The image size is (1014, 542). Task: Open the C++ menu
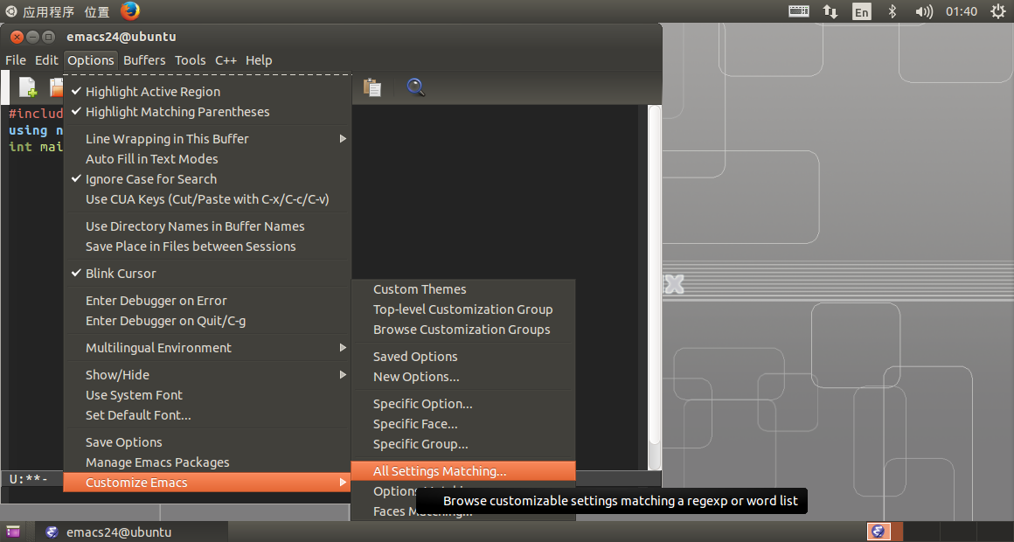pyautogui.click(x=226, y=60)
